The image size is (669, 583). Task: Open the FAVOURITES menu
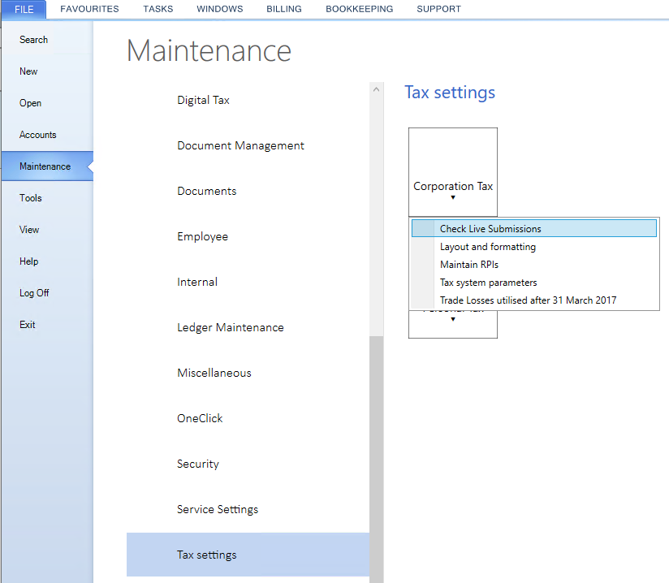pos(89,9)
